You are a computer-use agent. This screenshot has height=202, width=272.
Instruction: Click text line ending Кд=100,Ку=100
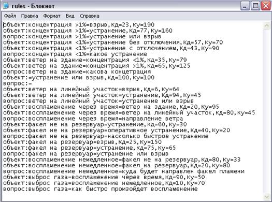pos(79,78)
